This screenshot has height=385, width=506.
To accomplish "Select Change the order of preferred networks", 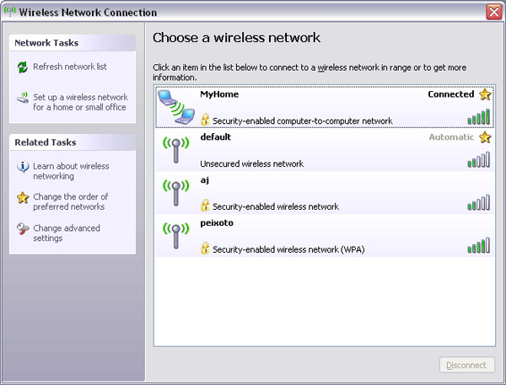I will pos(71,202).
